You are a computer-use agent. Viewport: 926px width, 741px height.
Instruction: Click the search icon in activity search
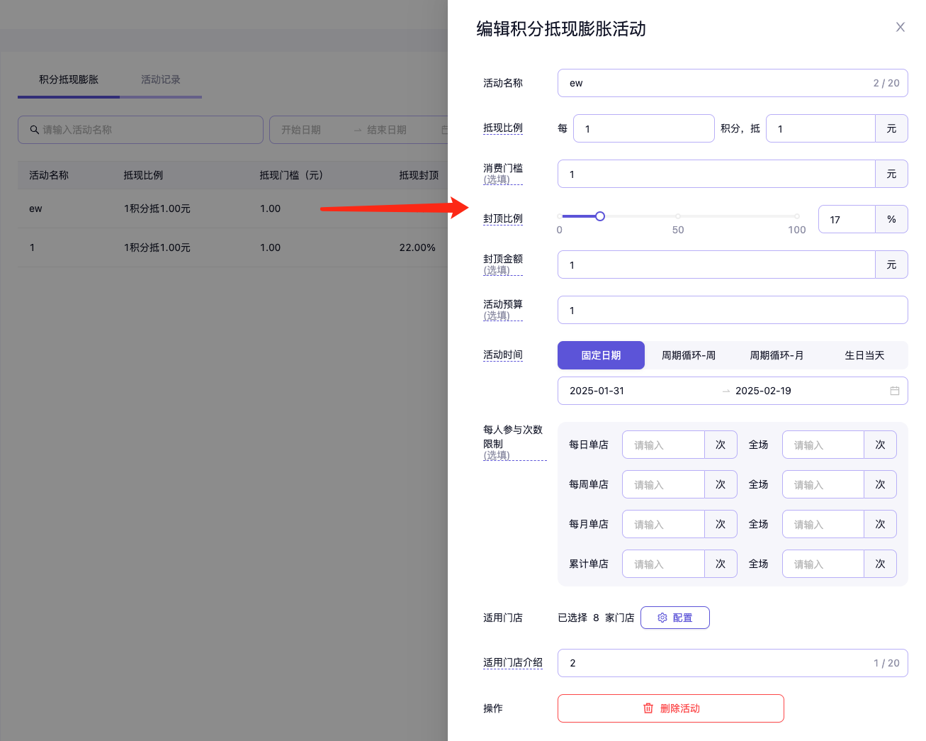(x=34, y=130)
